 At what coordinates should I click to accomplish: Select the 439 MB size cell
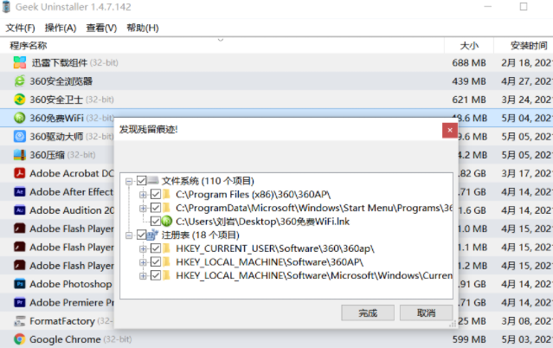click(469, 81)
